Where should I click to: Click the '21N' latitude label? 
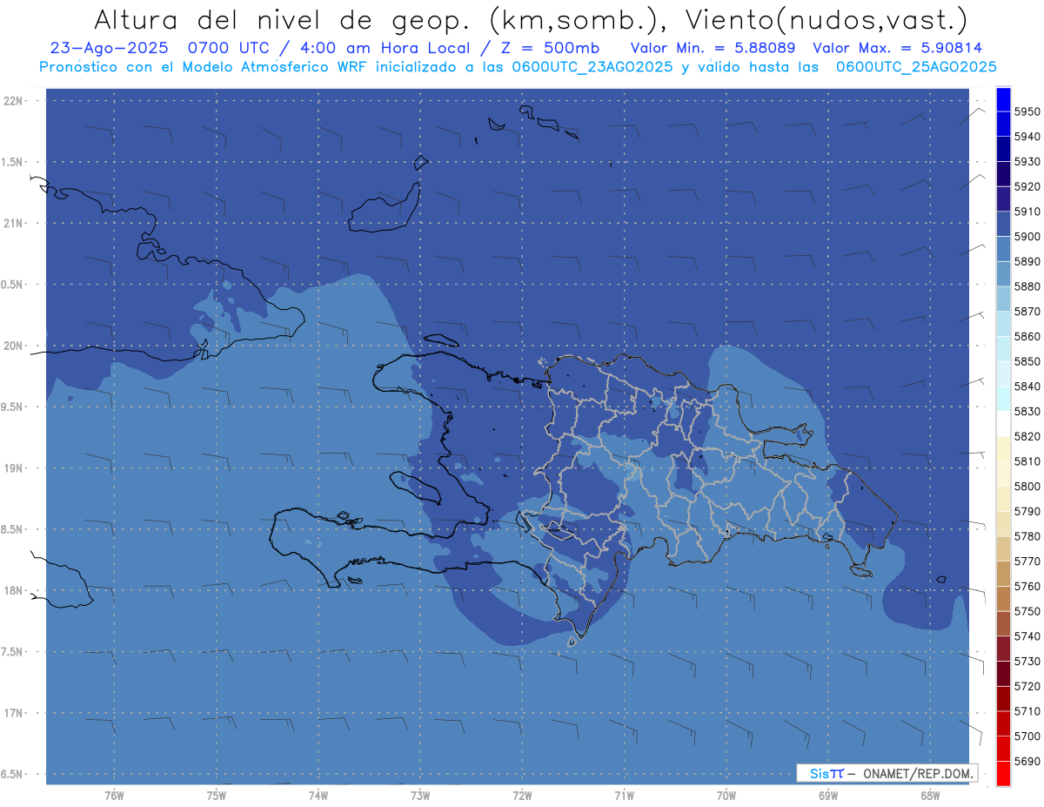point(13,223)
